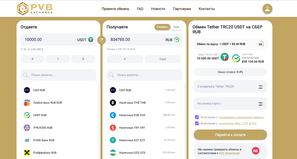Click the Резерв: 3 236 701.53 RUB text
This screenshot has height=159, width=297.
pos(121,49)
